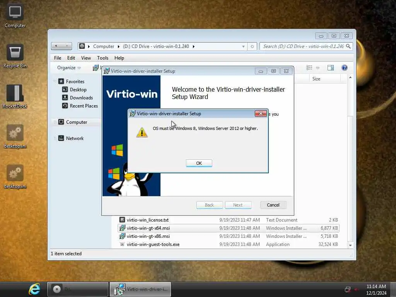Expand arrow after CD Drive breadcrumb

(x=193, y=46)
